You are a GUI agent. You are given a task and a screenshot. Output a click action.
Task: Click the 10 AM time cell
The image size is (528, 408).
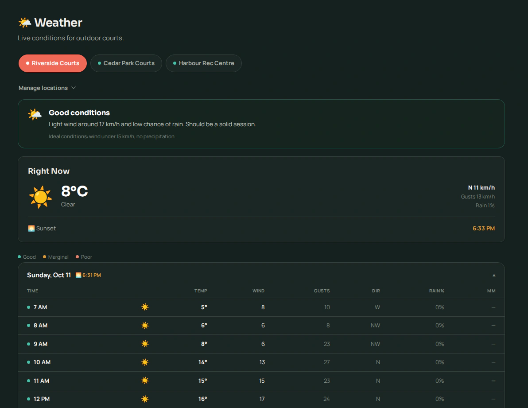coord(42,362)
